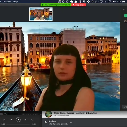Open the hat-shaped menu bar icon
Viewport: 127px width, 127px height.
tap(76, 2)
